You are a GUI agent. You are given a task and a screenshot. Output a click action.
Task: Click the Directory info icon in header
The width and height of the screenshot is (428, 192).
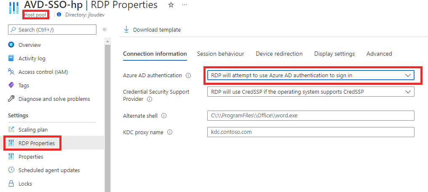tap(59, 14)
